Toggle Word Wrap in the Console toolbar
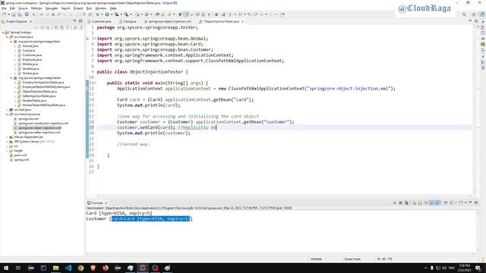 [426, 202]
